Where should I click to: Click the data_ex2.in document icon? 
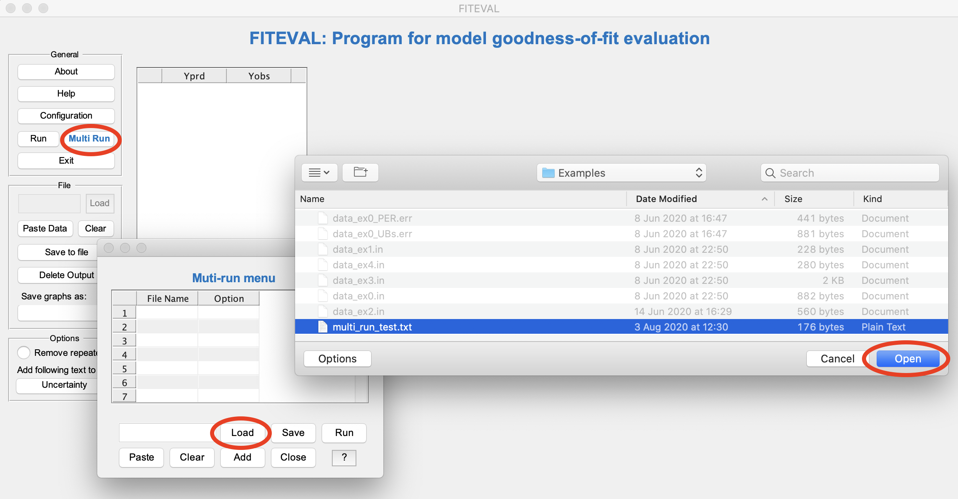pos(323,312)
